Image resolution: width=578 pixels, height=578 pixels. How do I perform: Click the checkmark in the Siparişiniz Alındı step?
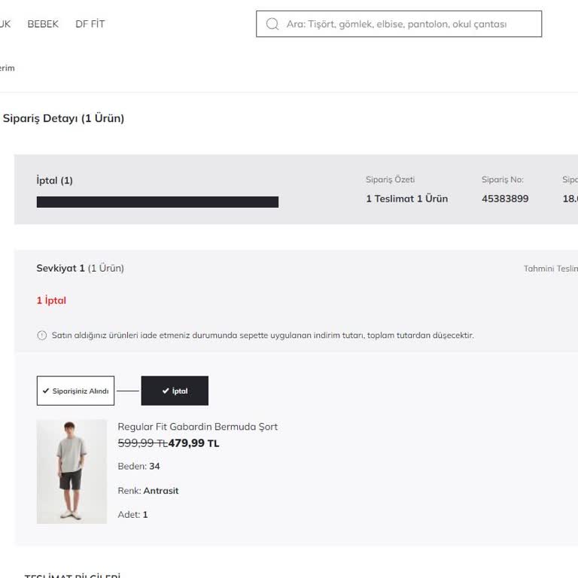pyautogui.click(x=46, y=391)
